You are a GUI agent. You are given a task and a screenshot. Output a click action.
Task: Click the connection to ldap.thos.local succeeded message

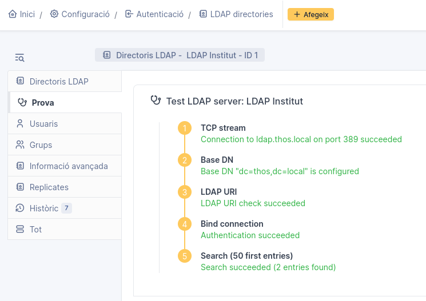point(301,139)
